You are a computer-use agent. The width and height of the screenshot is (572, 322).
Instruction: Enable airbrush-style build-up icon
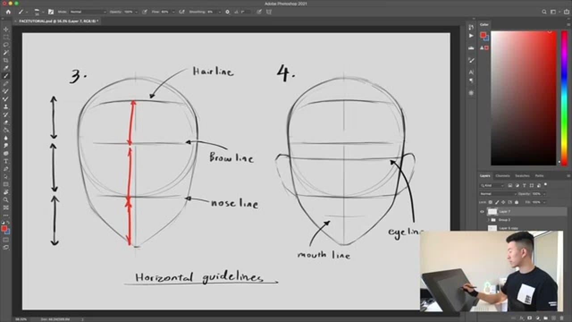181,12
